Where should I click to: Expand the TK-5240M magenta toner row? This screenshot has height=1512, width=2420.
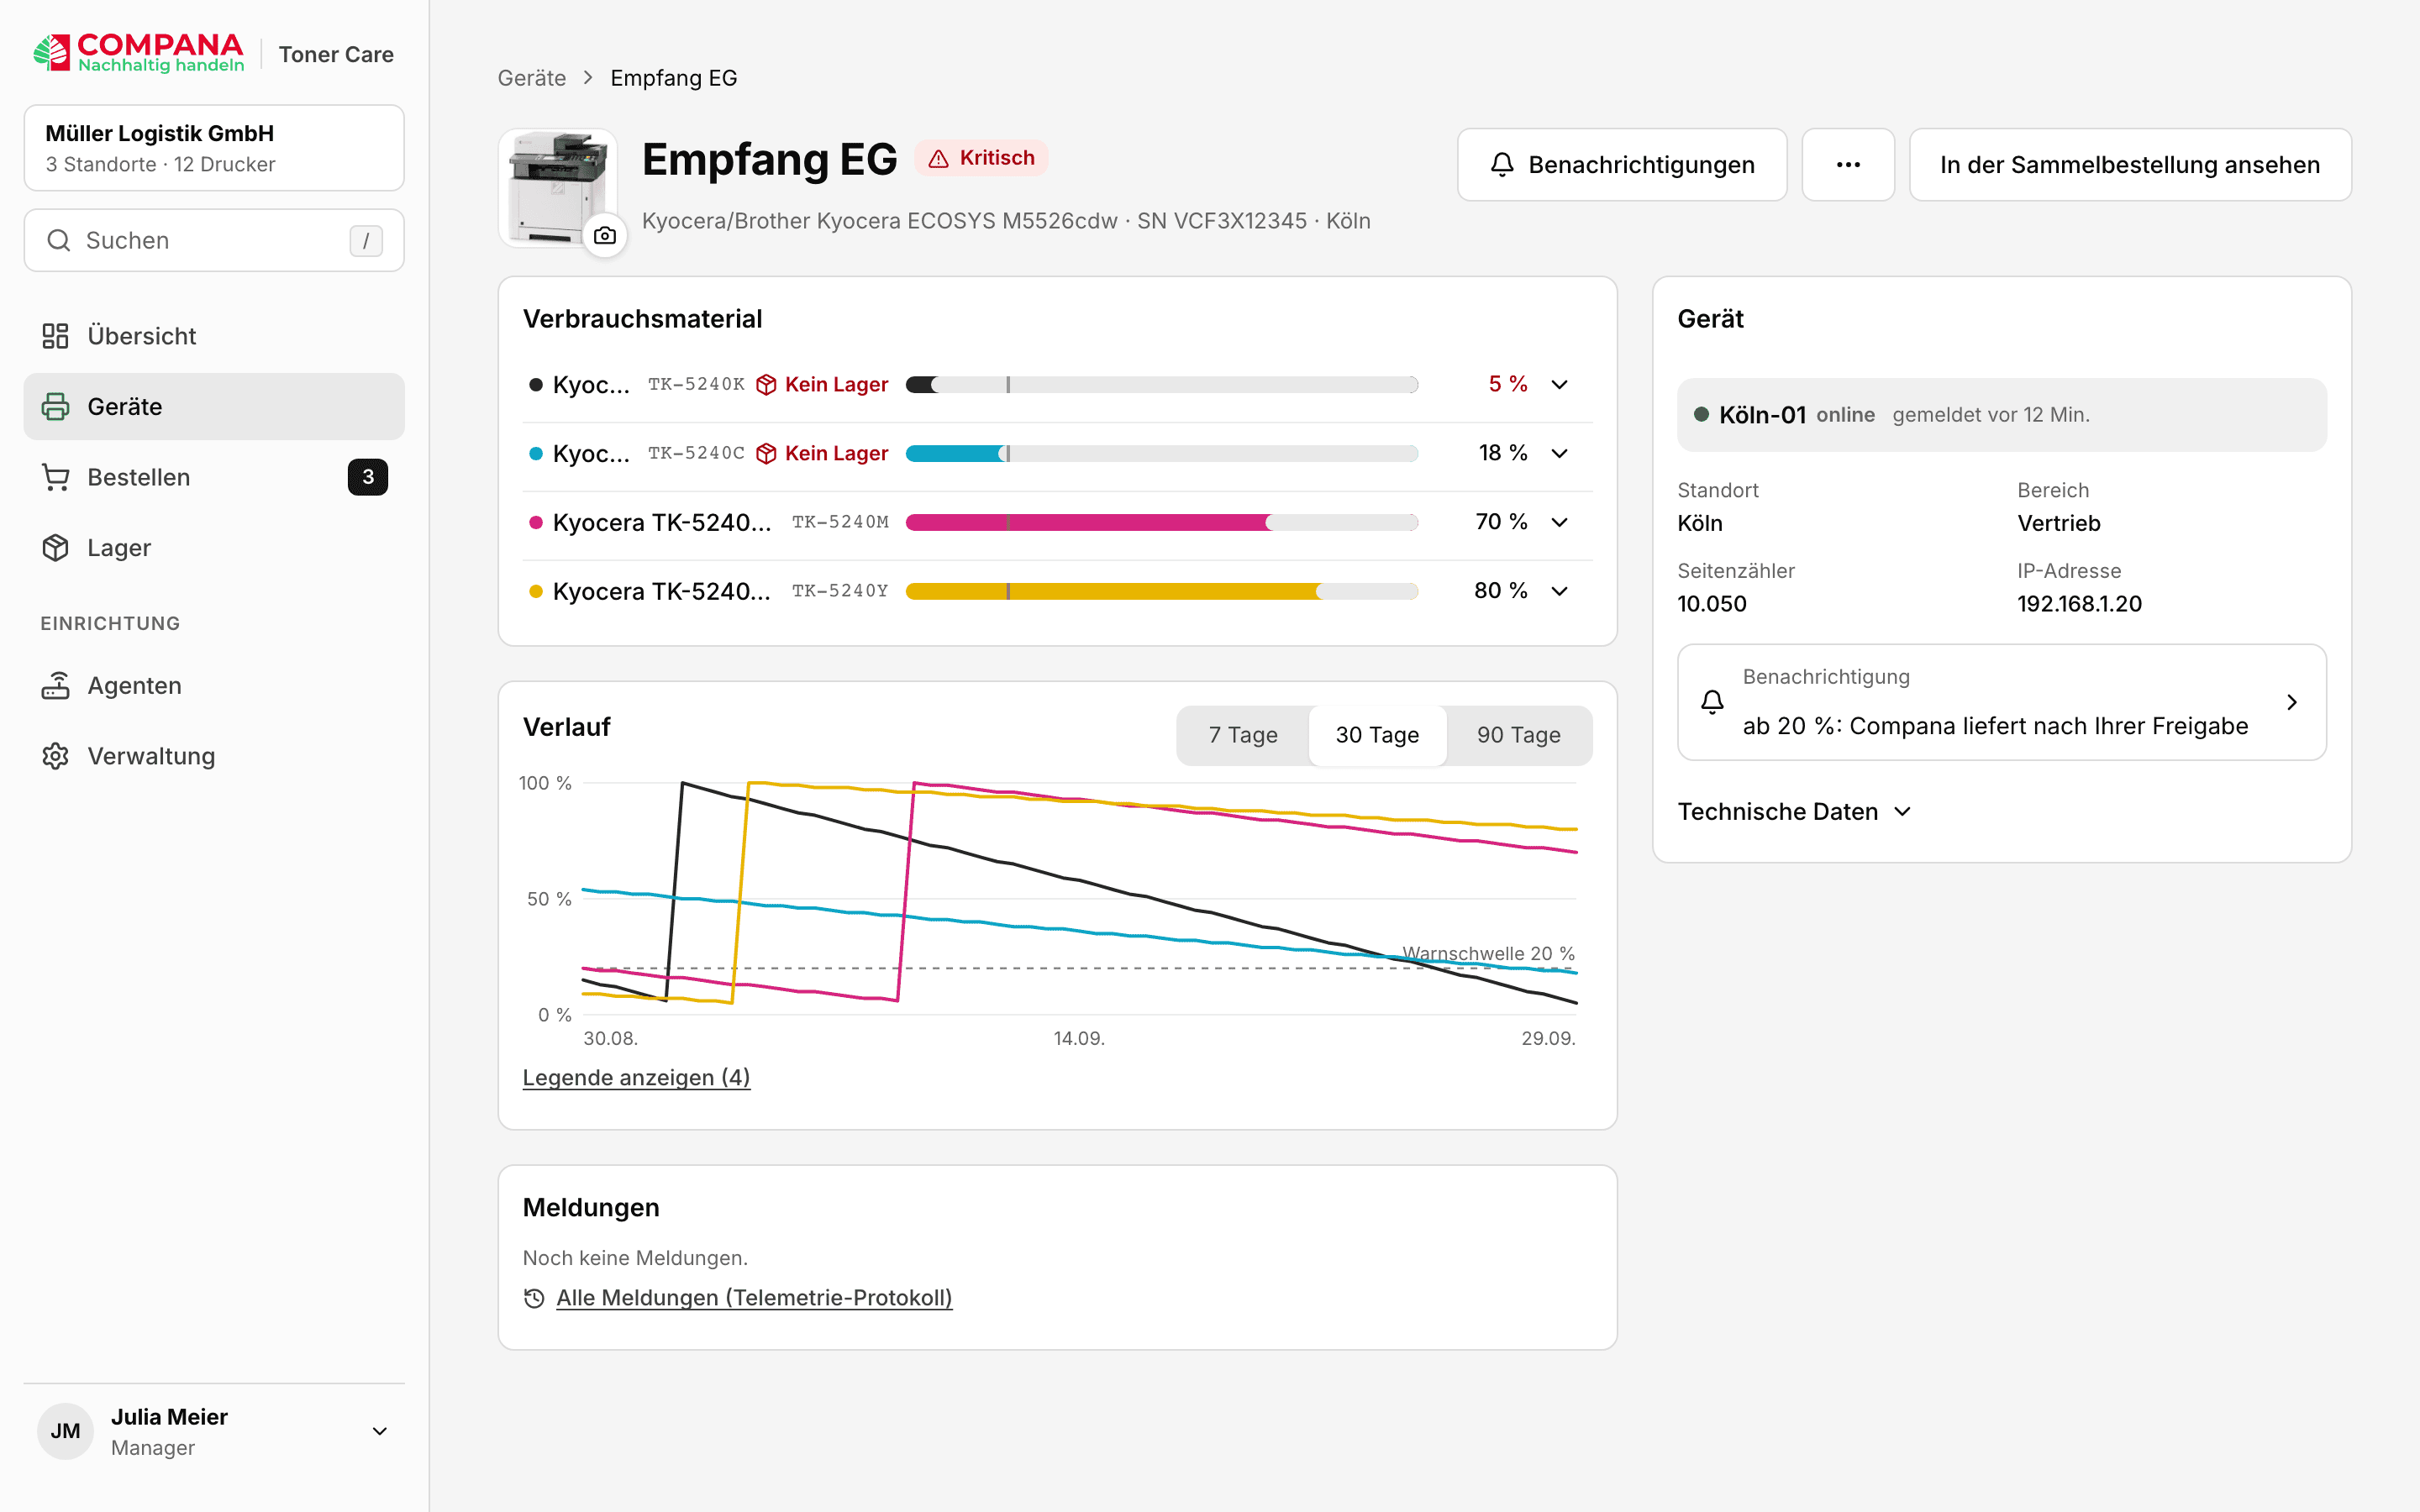coord(1559,522)
